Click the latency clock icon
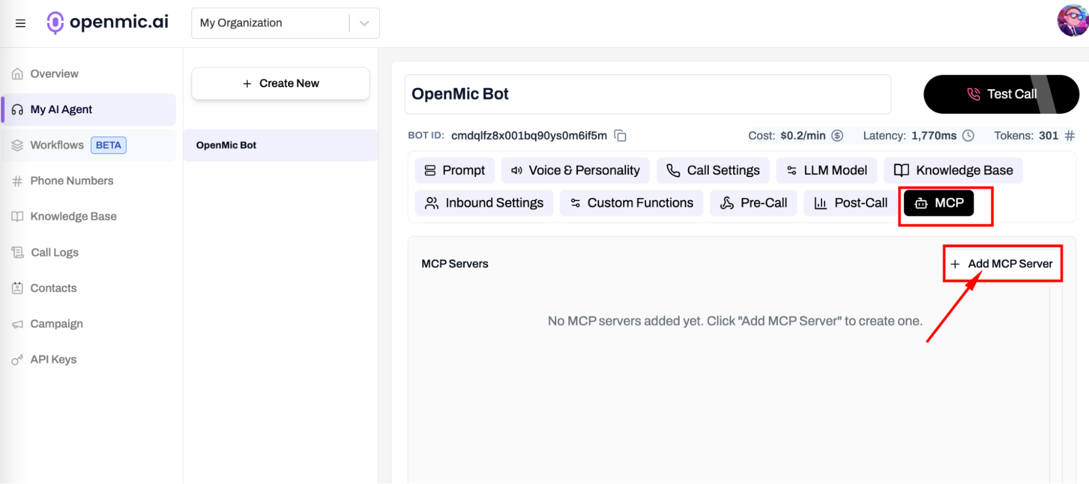 click(x=968, y=136)
